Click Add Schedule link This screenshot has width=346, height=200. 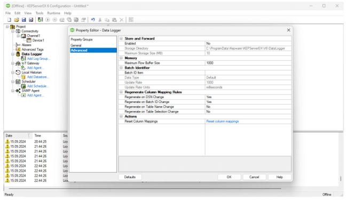[38, 86]
